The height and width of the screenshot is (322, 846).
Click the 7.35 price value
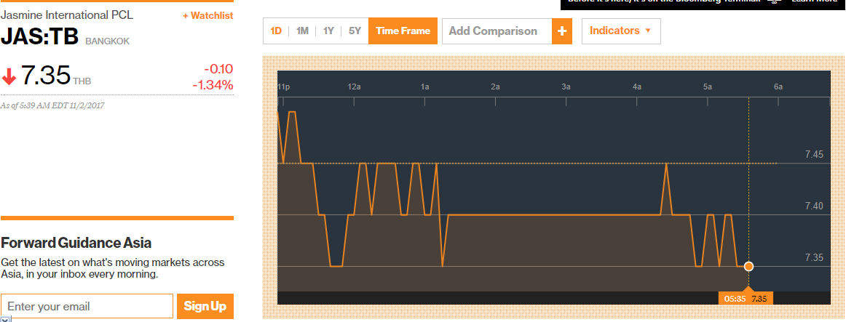tap(45, 76)
